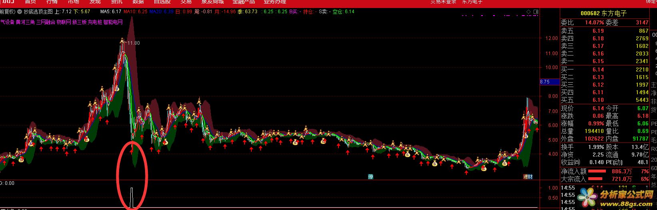Click the 停 marker icon on the chart
The image size is (657, 210).
pyautogui.click(x=370, y=176)
